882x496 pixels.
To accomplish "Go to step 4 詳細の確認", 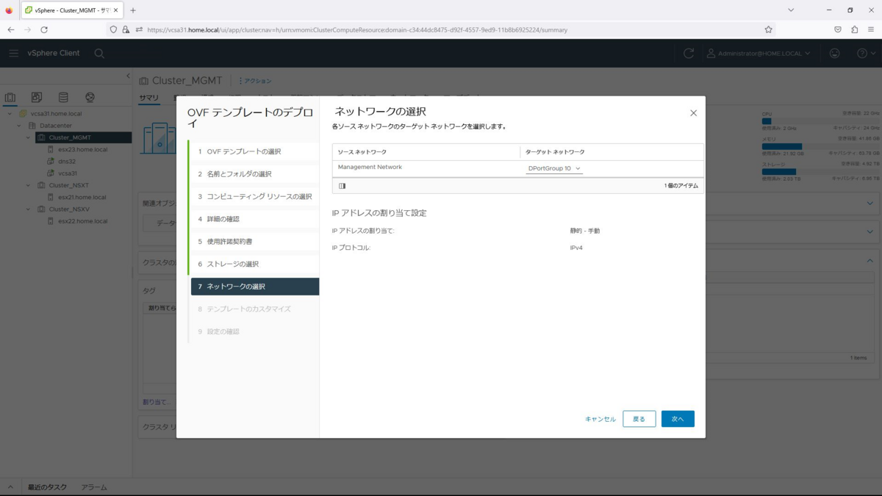I will [x=254, y=219].
